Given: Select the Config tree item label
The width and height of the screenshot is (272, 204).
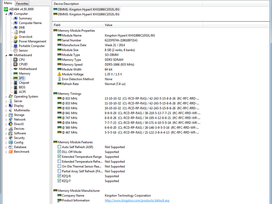Looking at the screenshot, I should pos(19,142).
